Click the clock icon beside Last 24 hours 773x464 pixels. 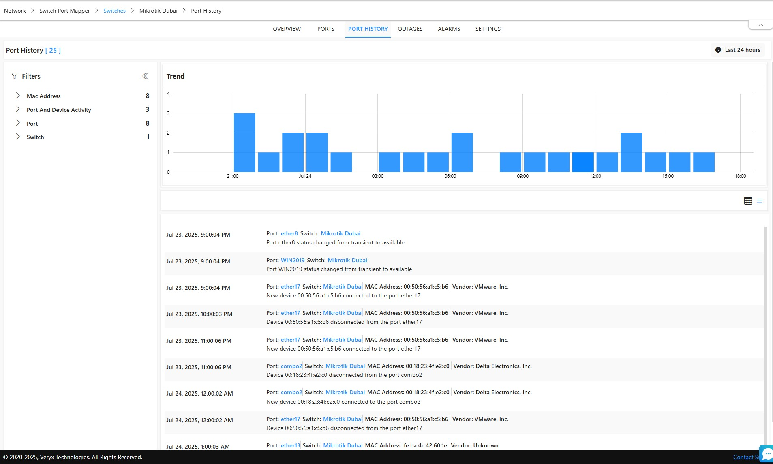(x=718, y=50)
